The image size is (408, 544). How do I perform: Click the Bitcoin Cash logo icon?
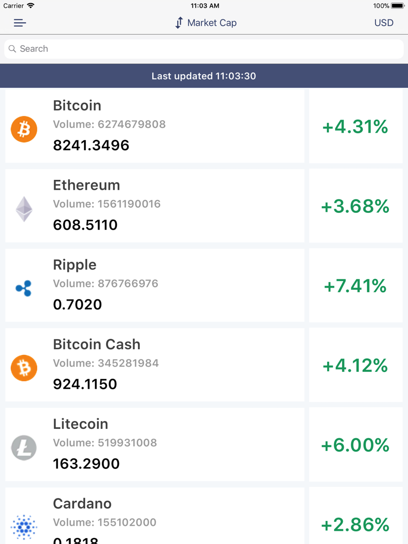point(24,368)
